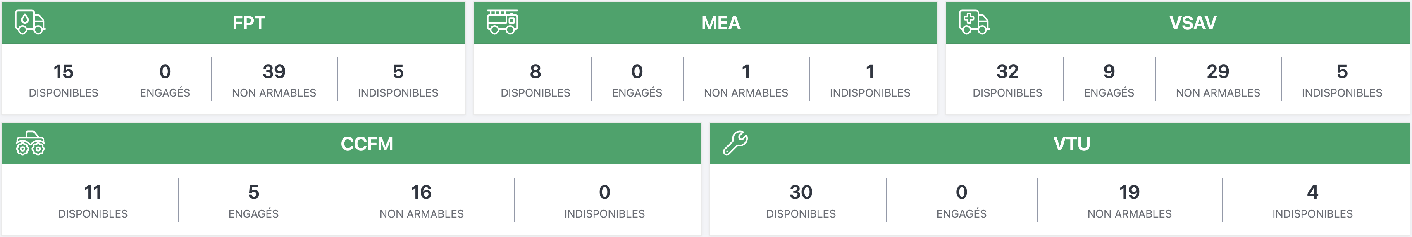Click VSAV's 9 Engagés count
The width and height of the screenshot is (1412, 237).
coord(1108,72)
